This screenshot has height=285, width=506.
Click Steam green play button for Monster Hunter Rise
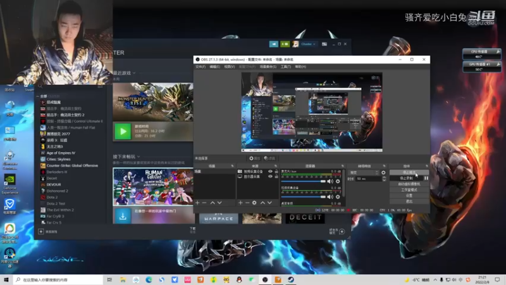click(123, 131)
